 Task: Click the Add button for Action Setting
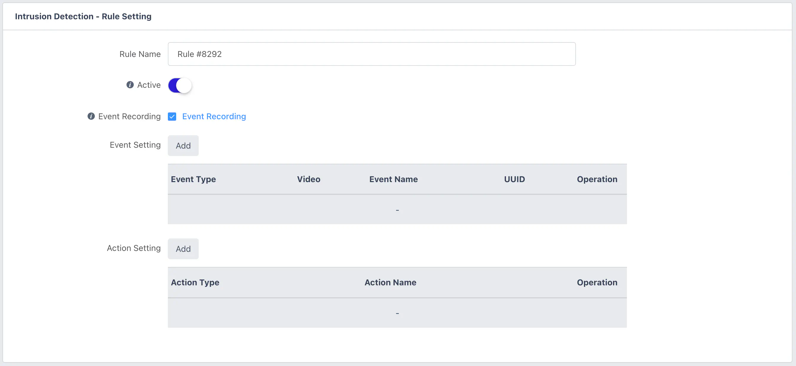pos(183,249)
